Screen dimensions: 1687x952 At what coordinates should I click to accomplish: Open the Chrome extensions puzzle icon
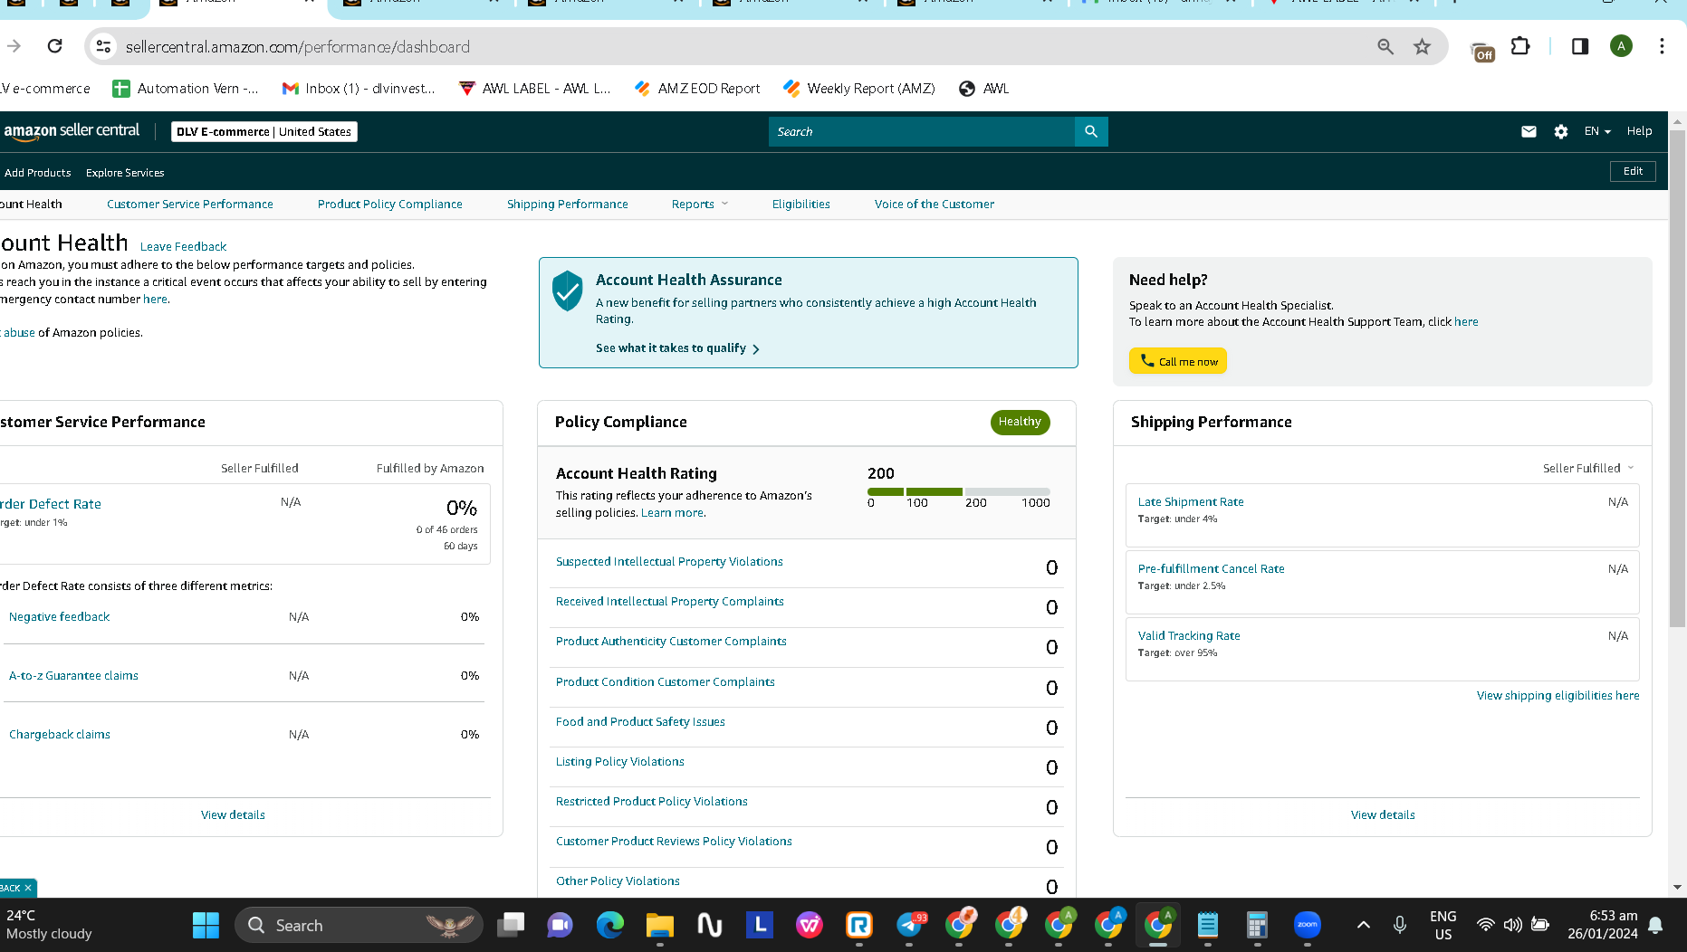(x=1520, y=46)
